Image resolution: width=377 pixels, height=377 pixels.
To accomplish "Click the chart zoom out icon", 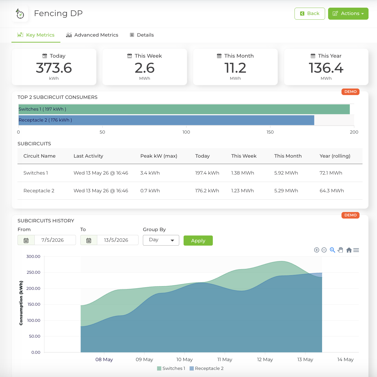I will pos(324,250).
